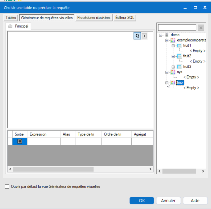Click the tmp schema icon

pos(173,83)
